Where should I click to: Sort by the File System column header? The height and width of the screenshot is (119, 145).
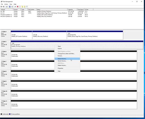point(32,9)
